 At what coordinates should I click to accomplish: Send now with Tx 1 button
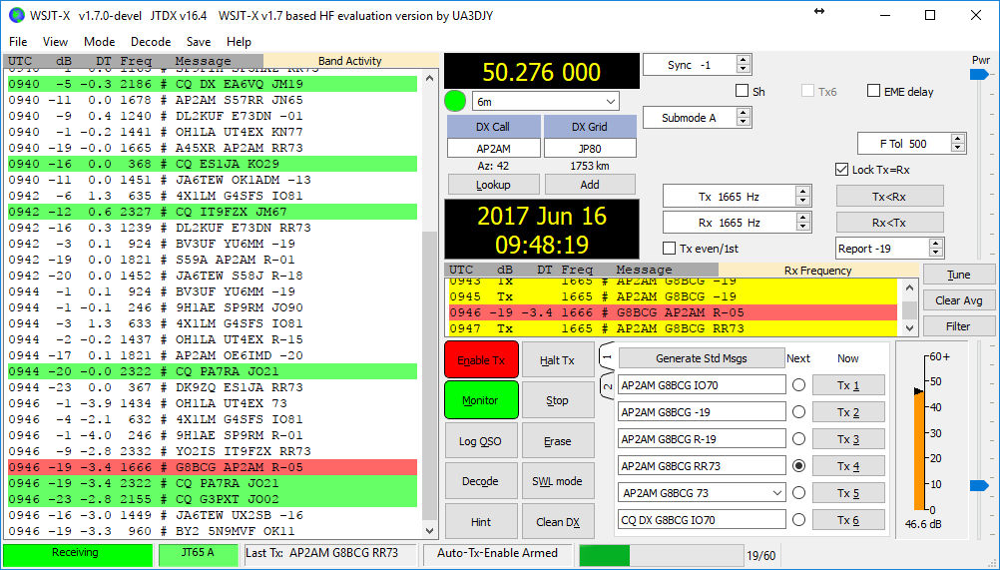point(848,385)
